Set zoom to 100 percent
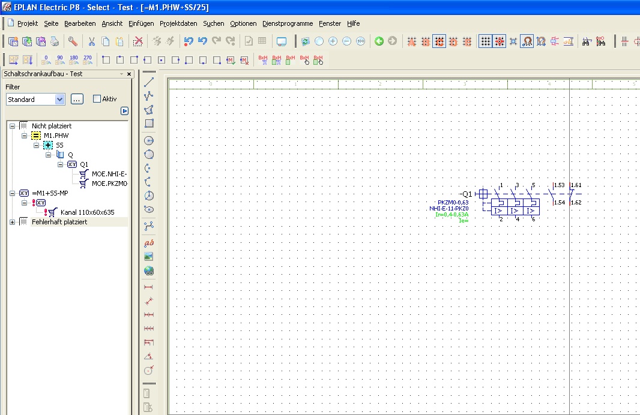This screenshot has width=640, height=415. click(361, 41)
